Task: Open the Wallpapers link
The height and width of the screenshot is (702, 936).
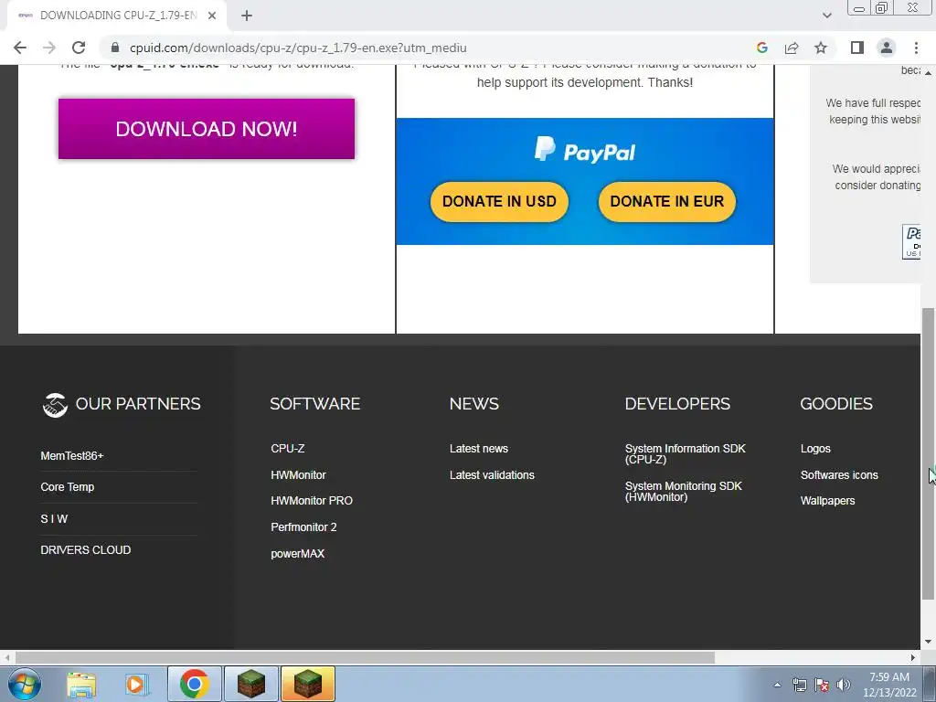Action: 827,501
